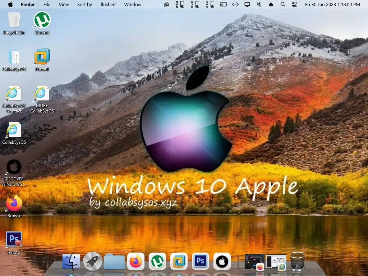Open the Recycle Bin desktop icon
368x276 pixels.
[14, 23]
